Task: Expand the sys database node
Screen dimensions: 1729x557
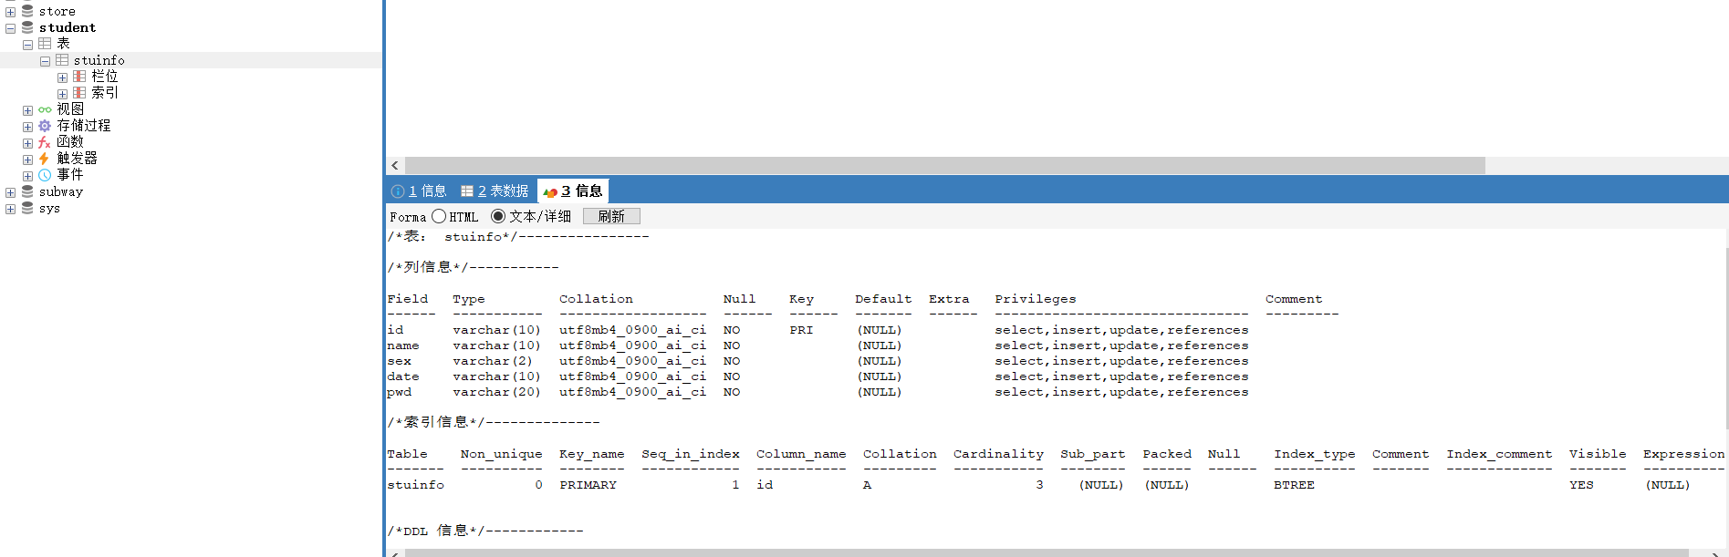Action: (10, 209)
